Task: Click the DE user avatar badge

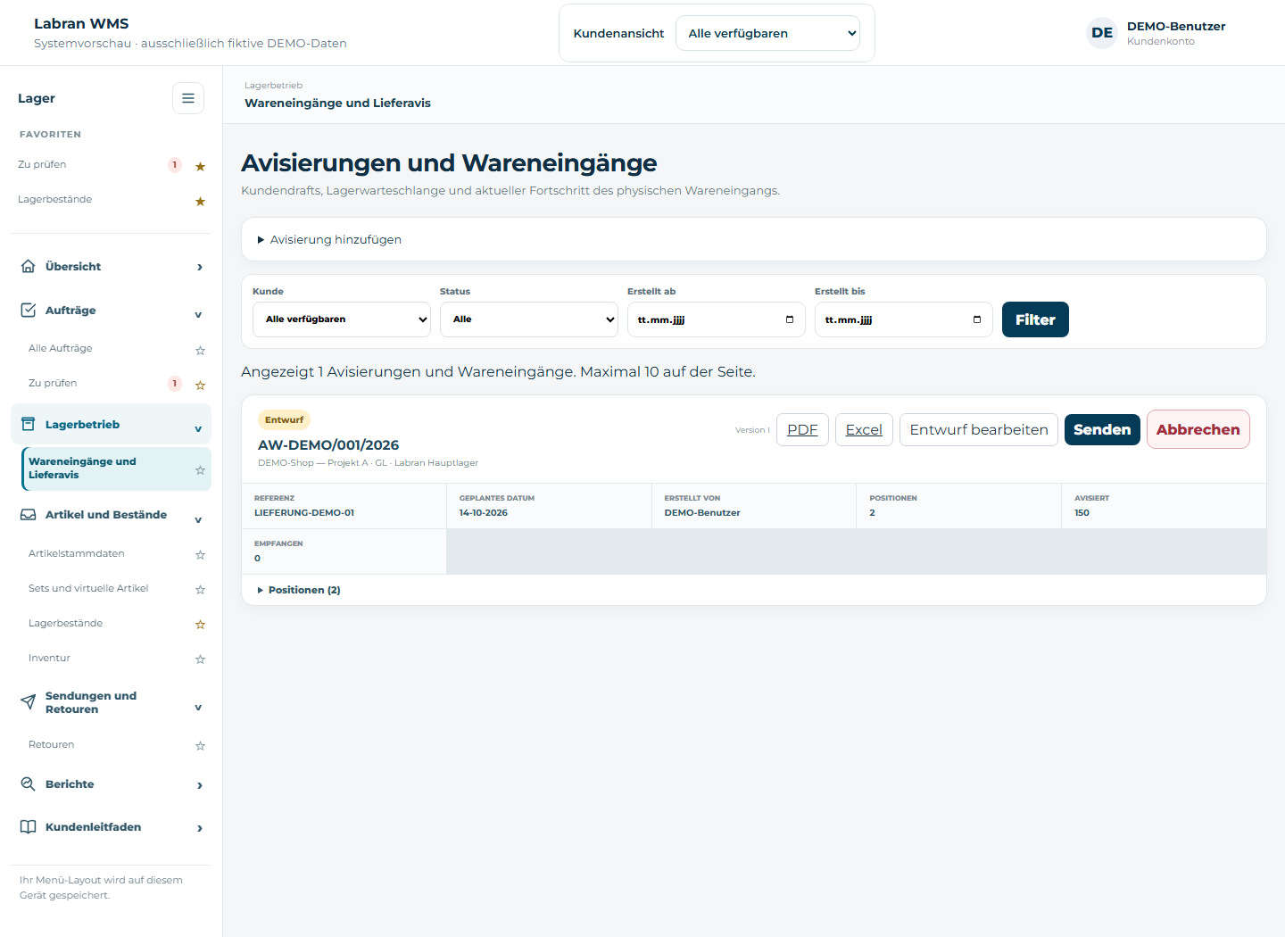Action: coord(1102,33)
